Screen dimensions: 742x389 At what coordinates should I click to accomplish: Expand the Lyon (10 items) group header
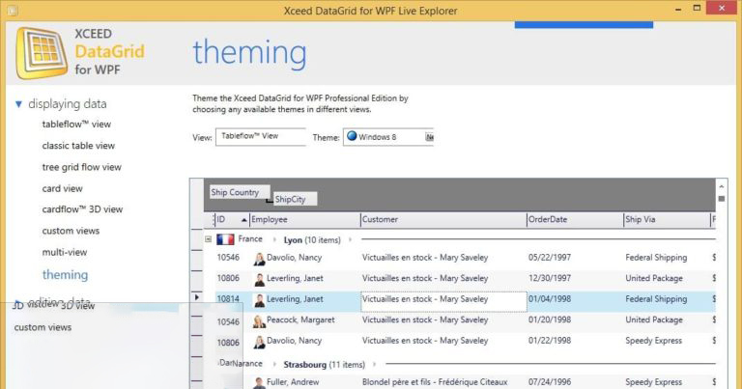pos(312,240)
